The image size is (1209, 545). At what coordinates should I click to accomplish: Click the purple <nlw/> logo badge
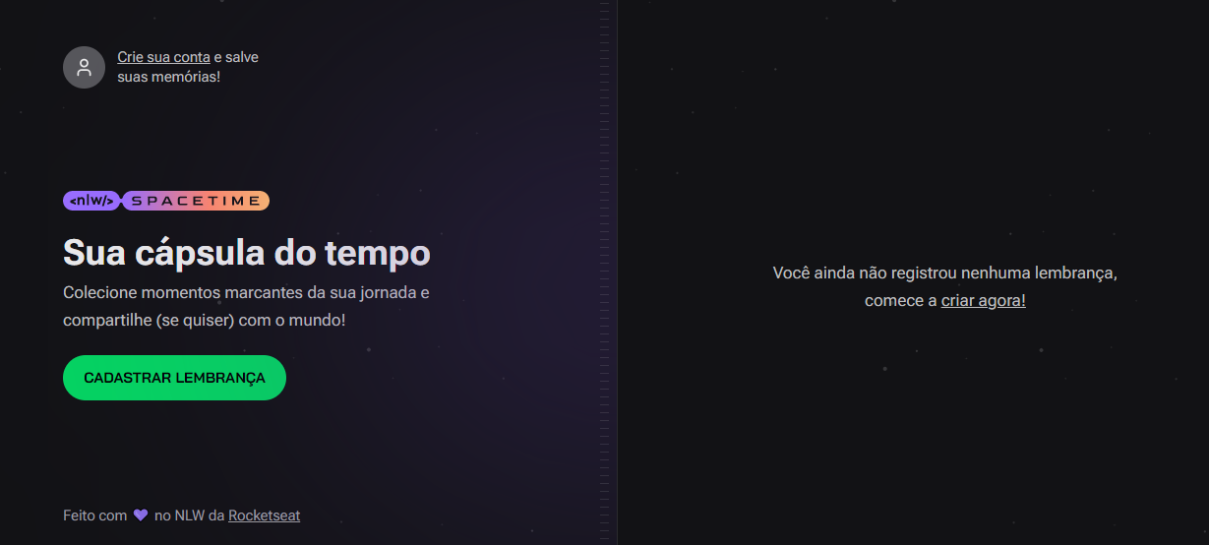[91, 201]
